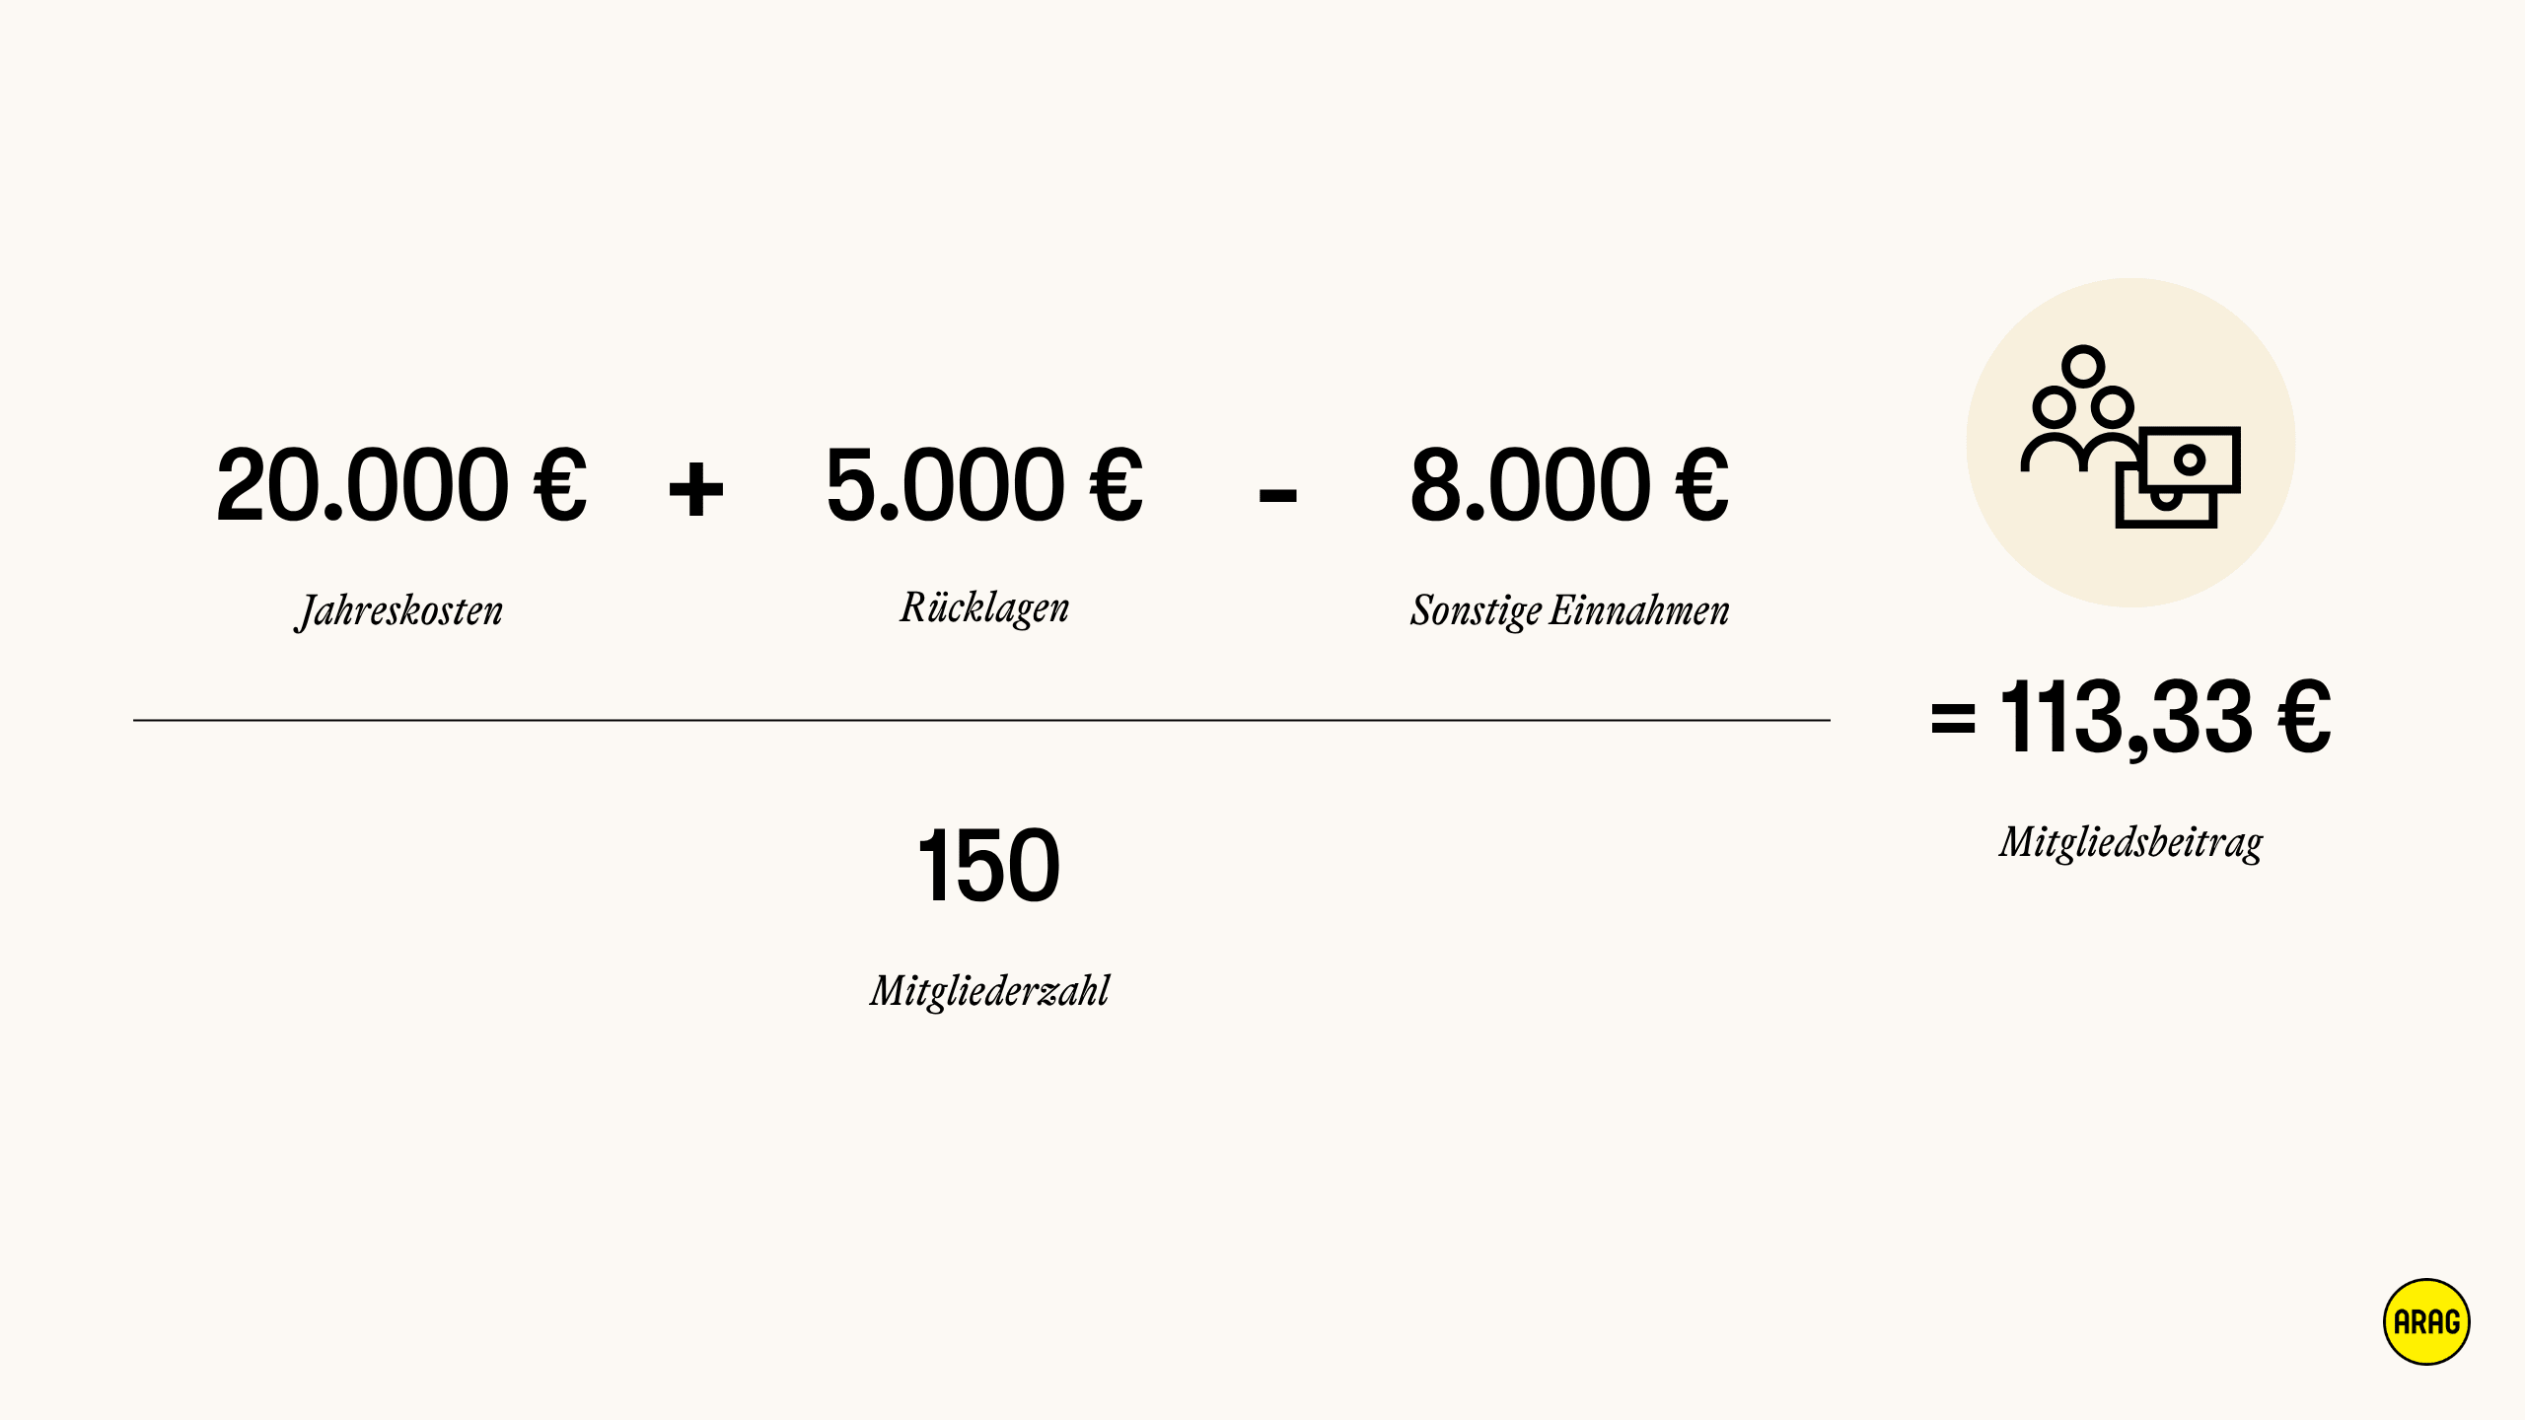Screen dimensions: 2525x1420
Task: Click the Jahreskosten label
Action: [399, 611]
